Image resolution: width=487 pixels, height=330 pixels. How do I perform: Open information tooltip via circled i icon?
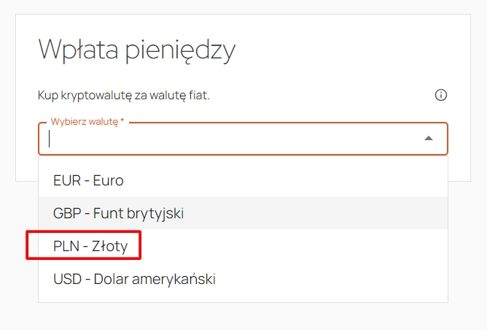tap(441, 95)
